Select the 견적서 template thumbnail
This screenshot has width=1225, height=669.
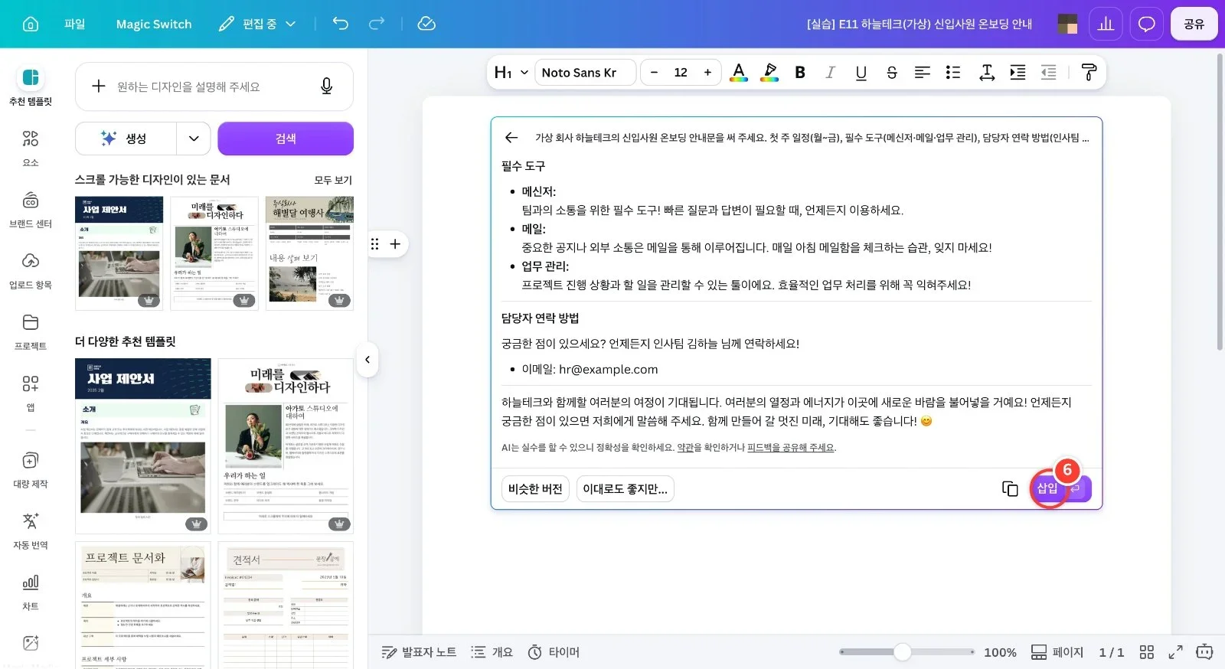[286, 605]
